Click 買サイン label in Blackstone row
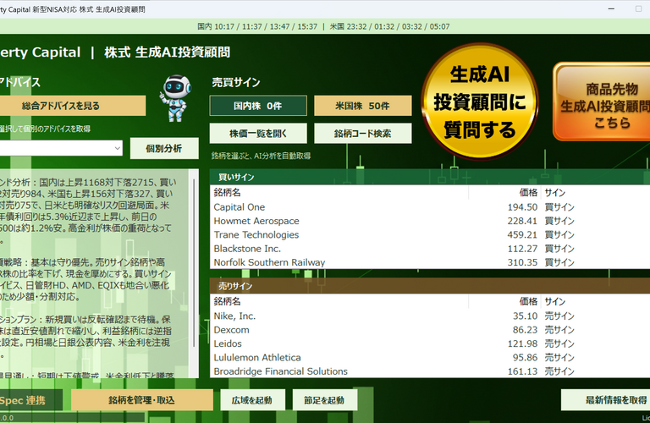The width and height of the screenshot is (650, 423). tap(559, 249)
